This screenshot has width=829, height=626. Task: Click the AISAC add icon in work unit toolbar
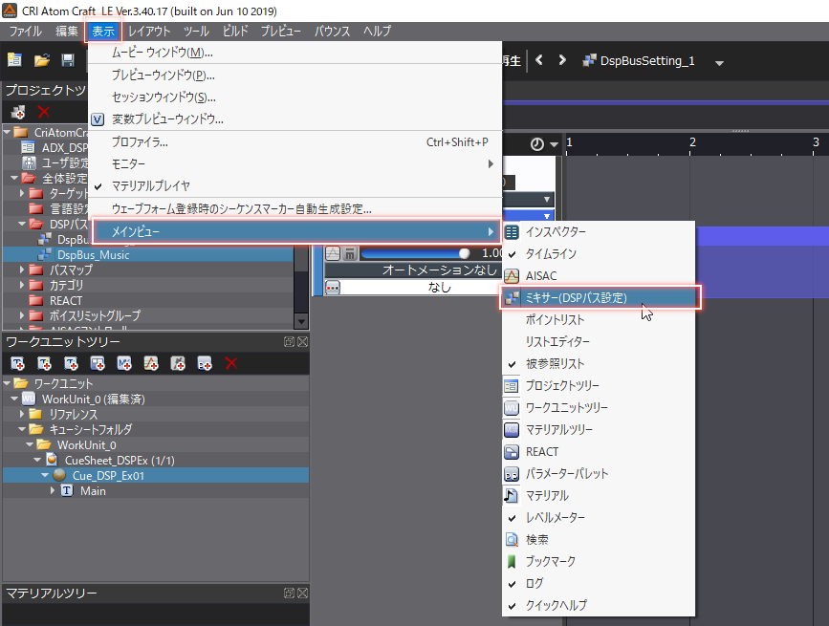[151, 363]
